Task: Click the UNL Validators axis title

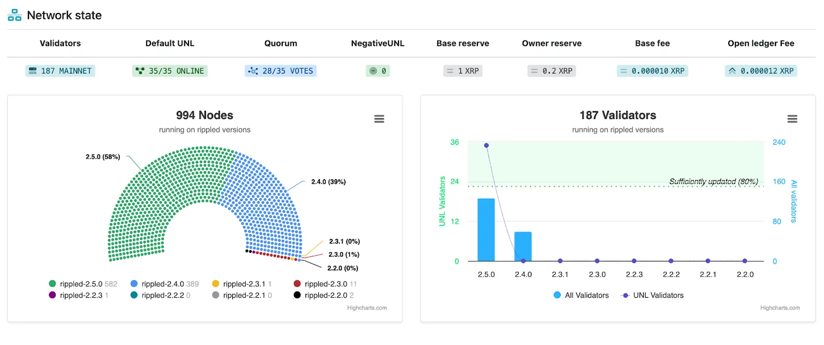Action: (x=442, y=201)
